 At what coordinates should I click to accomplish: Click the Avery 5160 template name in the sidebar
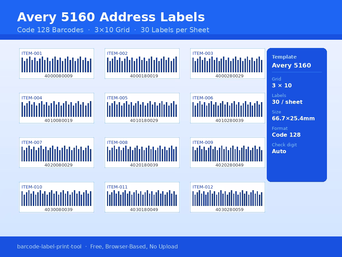click(291, 65)
